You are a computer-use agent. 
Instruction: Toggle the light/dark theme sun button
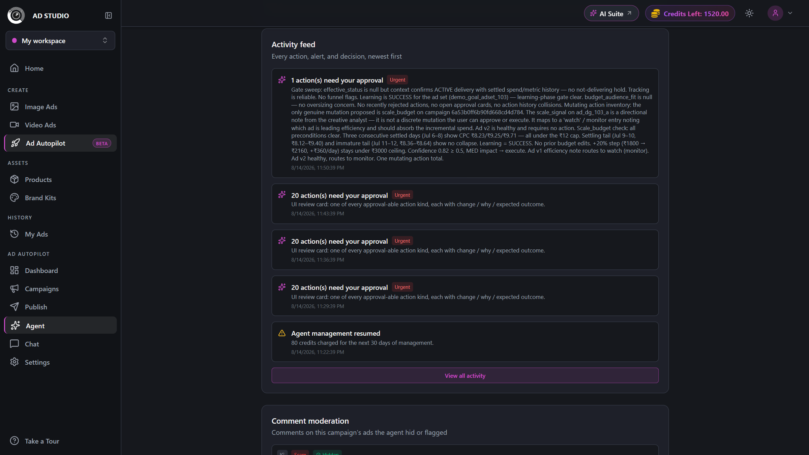(749, 13)
